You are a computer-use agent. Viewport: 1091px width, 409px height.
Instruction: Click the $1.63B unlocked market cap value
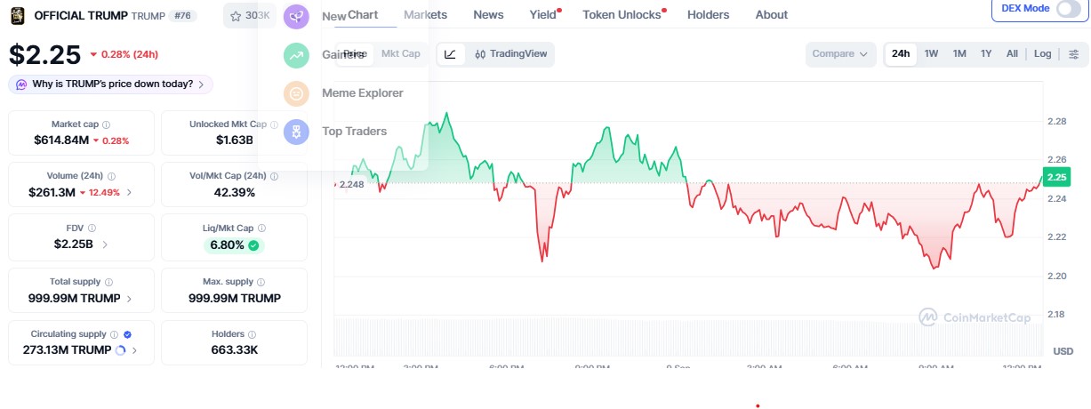(235, 140)
